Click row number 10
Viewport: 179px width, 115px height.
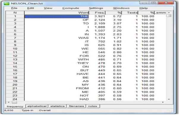tap(15, 49)
